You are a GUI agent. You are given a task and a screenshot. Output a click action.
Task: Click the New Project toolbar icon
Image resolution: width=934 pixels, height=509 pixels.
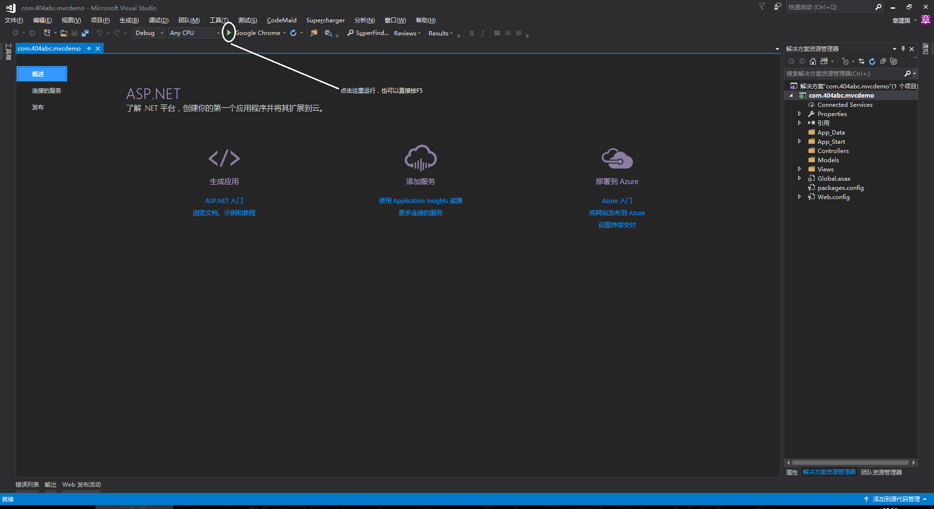click(x=47, y=33)
